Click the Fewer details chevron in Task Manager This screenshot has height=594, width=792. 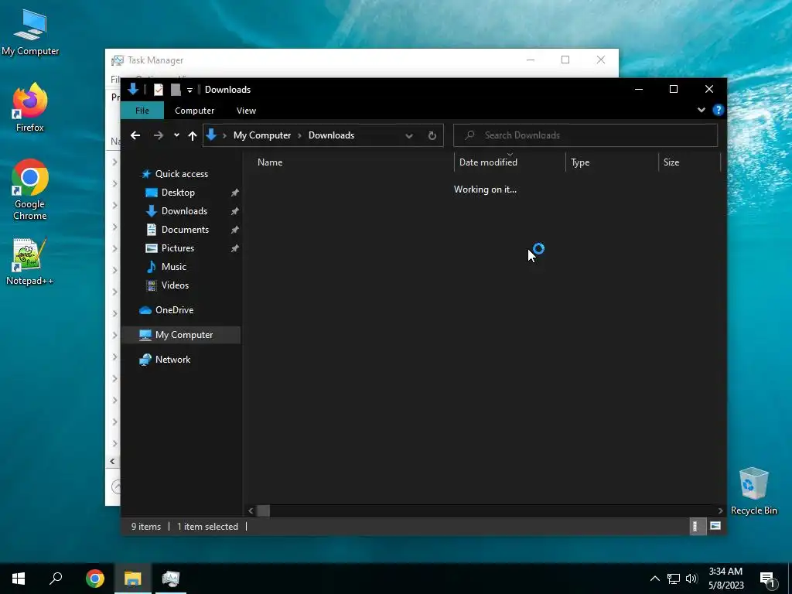pos(116,486)
